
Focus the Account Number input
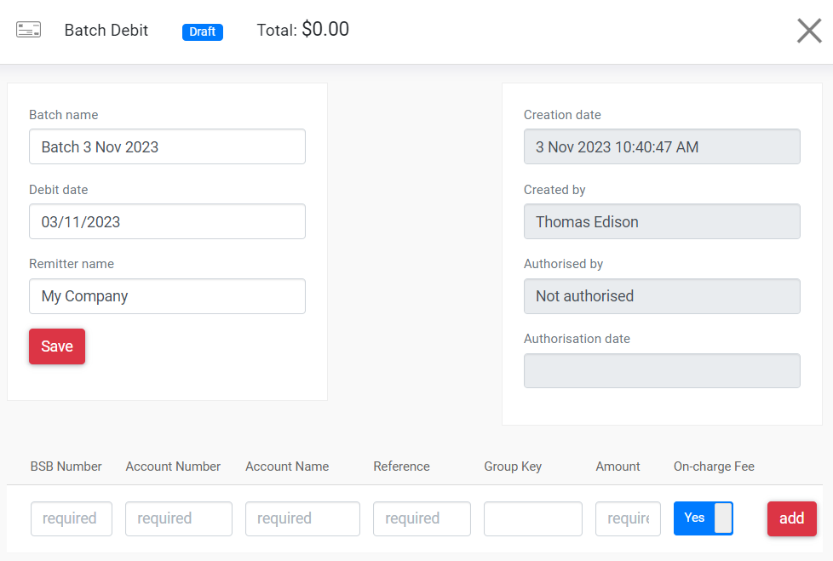pos(179,518)
